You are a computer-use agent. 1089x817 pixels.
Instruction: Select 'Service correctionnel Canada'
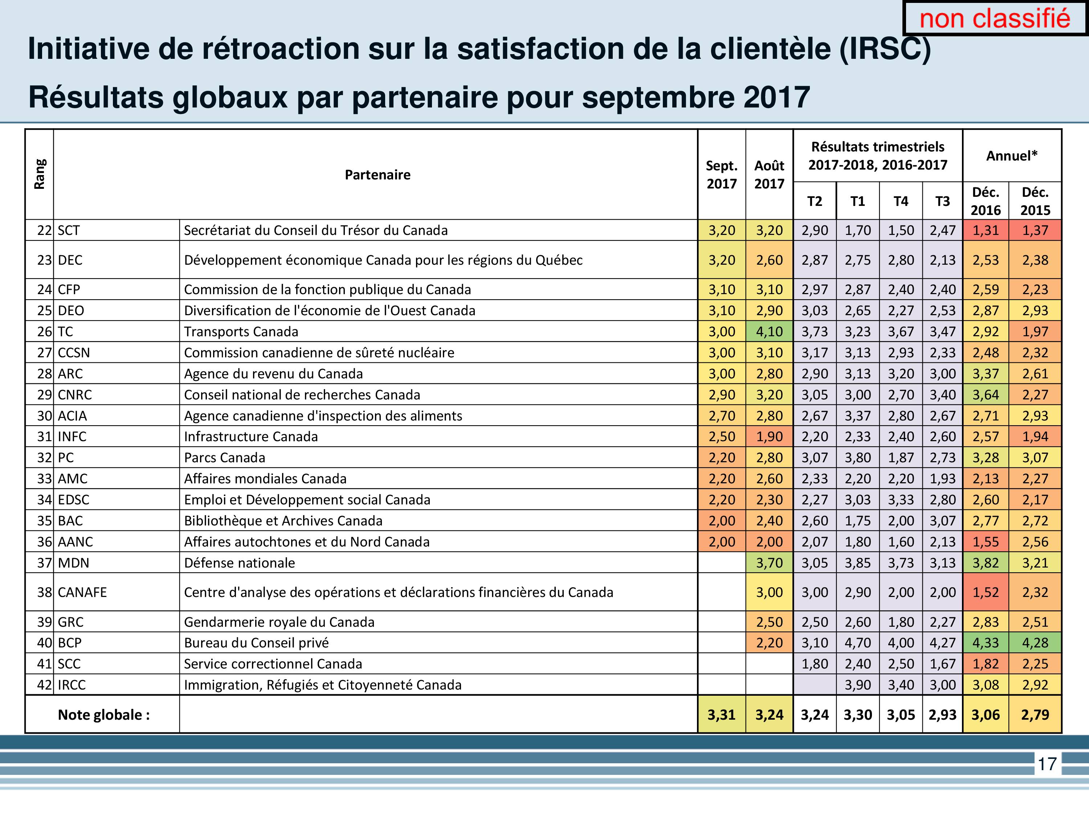tap(273, 664)
